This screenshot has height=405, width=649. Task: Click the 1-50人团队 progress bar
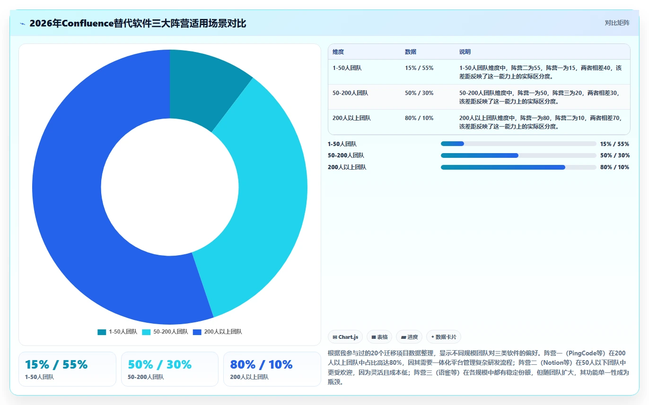(x=518, y=144)
